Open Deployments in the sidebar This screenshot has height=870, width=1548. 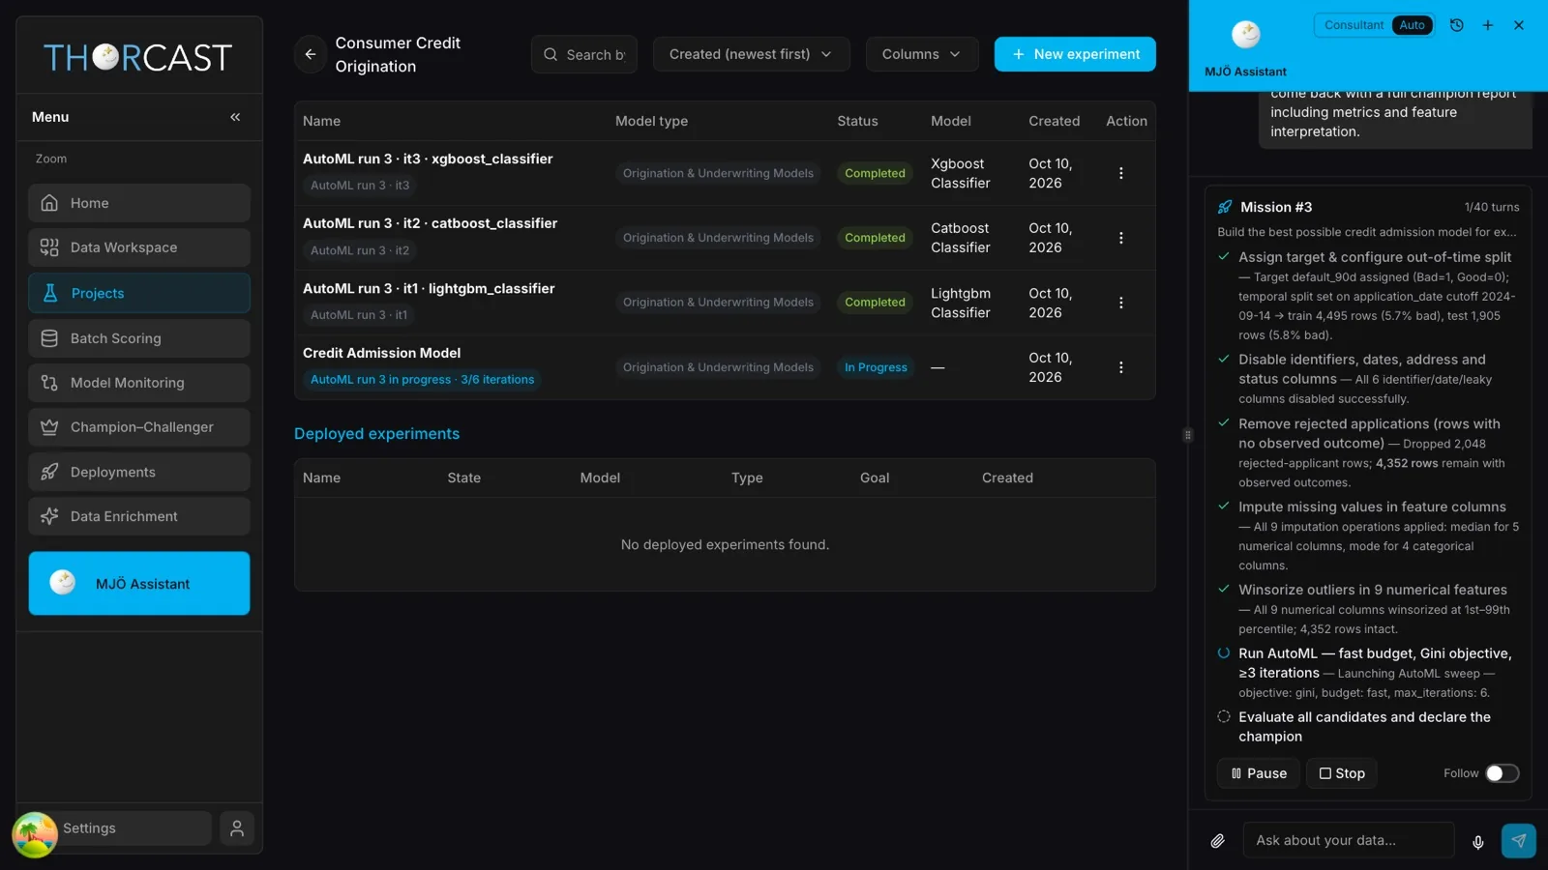139,472
